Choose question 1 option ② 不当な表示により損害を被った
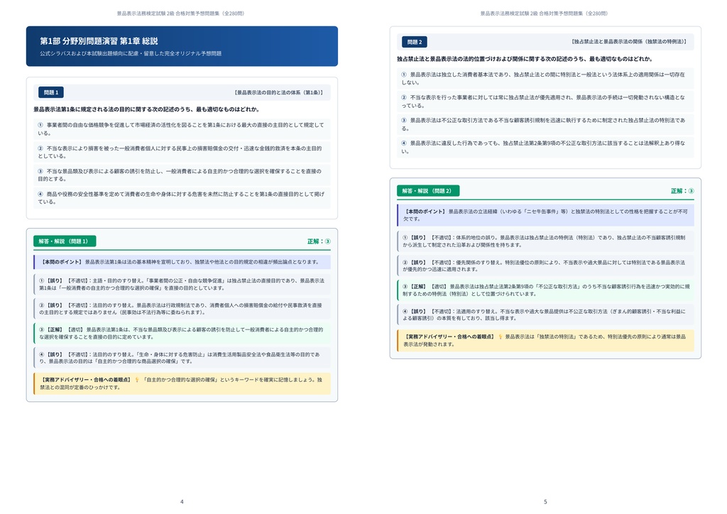The width and height of the screenshot is (727, 514). [182, 152]
